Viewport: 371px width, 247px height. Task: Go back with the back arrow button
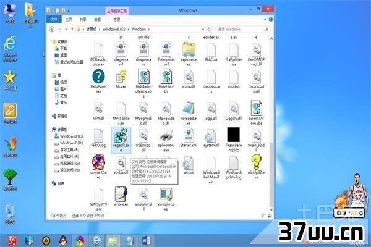52,29
